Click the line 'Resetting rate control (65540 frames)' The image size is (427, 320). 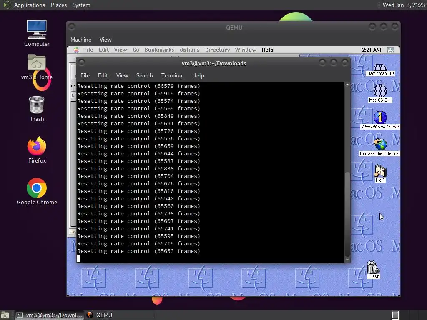138,199
